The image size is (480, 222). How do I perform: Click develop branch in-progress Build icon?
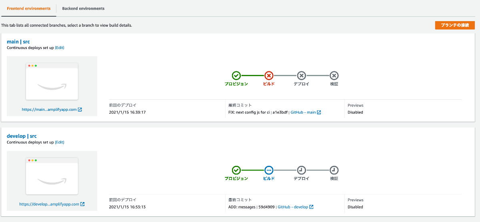269,170
